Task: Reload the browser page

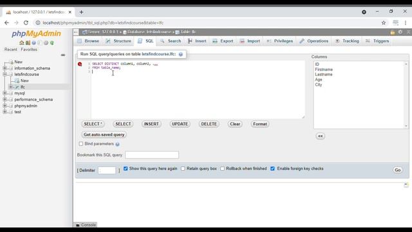Action: (x=26, y=23)
